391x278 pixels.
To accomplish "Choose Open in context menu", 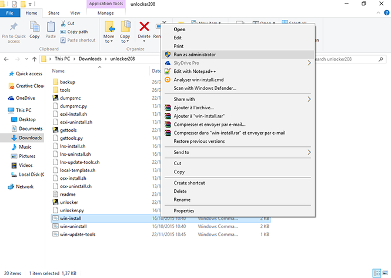I will tap(238, 29).
